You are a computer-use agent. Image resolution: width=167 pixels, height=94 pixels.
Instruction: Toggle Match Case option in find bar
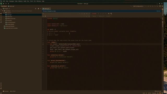click(x=85, y=14)
